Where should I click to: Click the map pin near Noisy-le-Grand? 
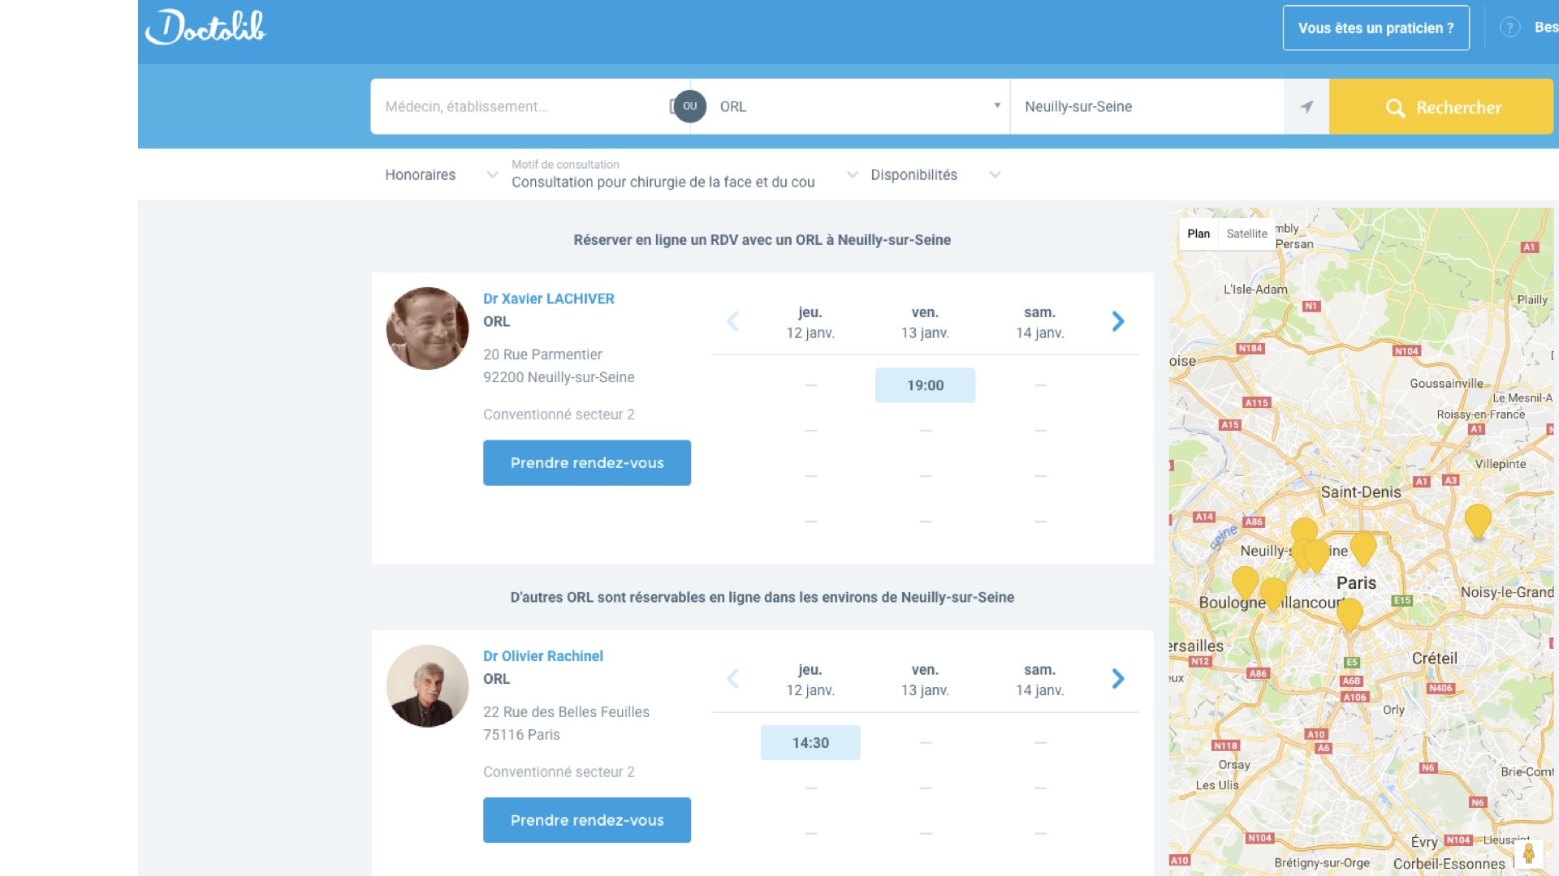pyautogui.click(x=1478, y=521)
